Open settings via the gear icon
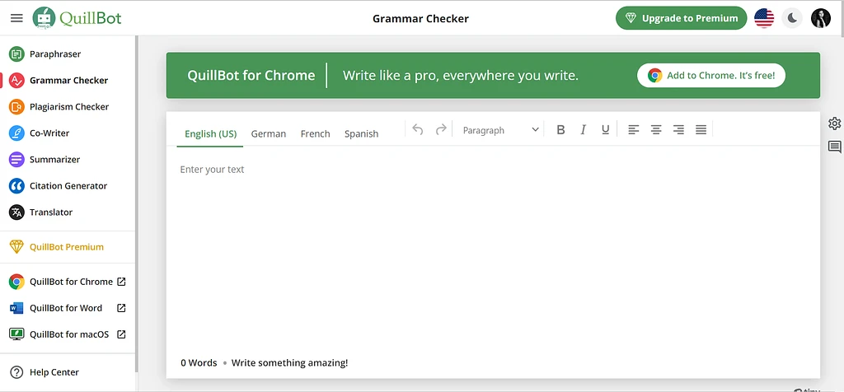Image resolution: width=844 pixels, height=392 pixels. point(834,124)
